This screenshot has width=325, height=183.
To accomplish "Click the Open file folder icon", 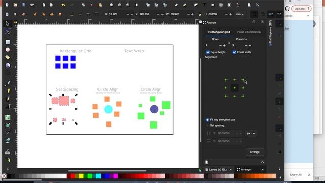I will pyautogui.click(x=15, y=5).
